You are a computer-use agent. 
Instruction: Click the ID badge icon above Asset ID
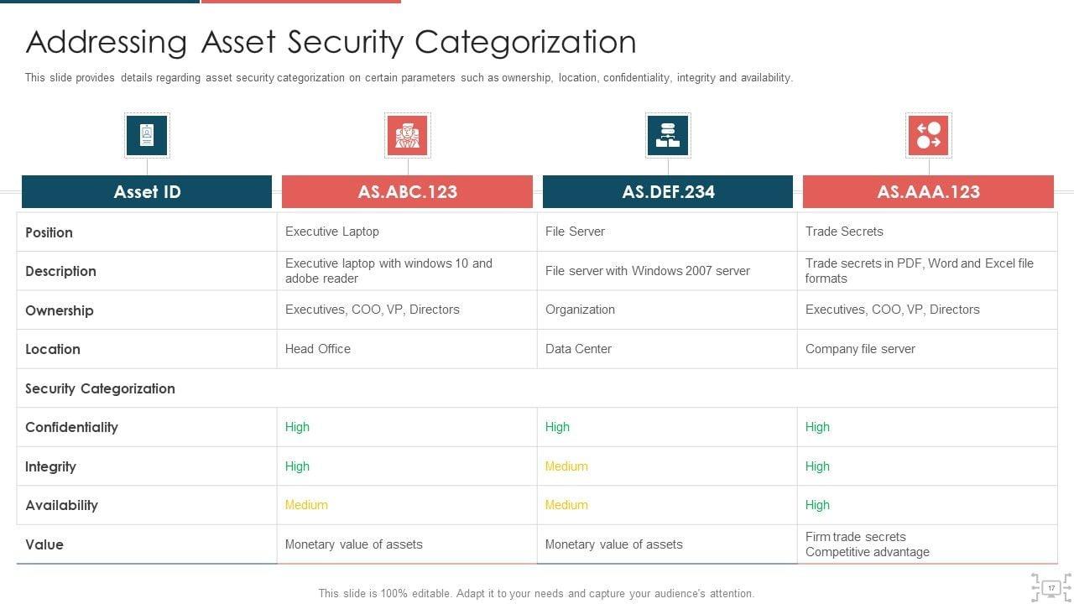click(147, 135)
